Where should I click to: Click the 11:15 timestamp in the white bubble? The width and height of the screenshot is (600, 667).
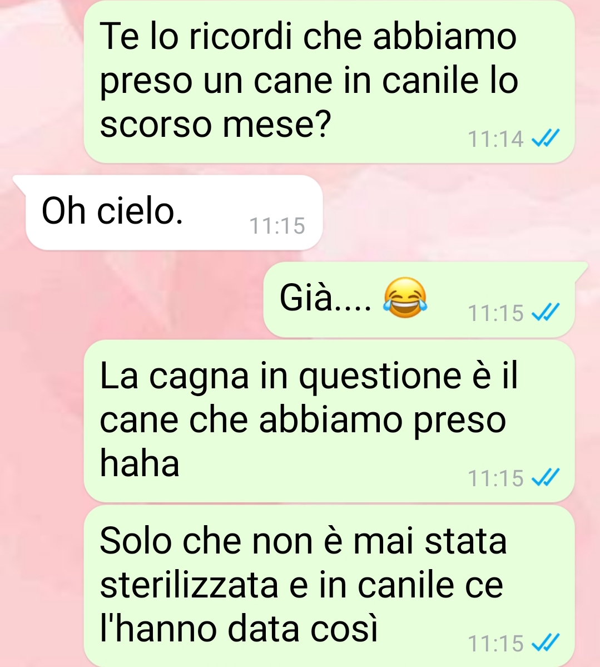click(277, 226)
